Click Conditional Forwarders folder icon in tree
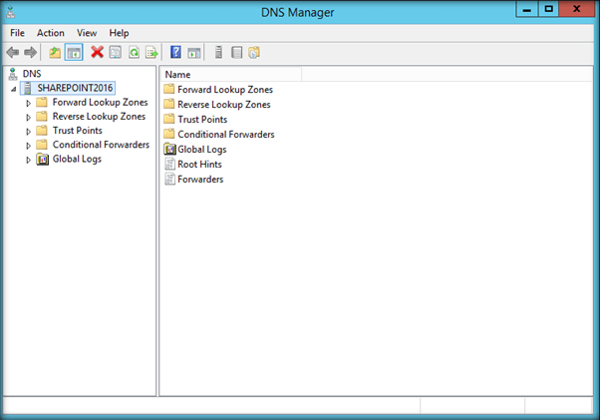This screenshot has width=600, height=420. [x=42, y=145]
